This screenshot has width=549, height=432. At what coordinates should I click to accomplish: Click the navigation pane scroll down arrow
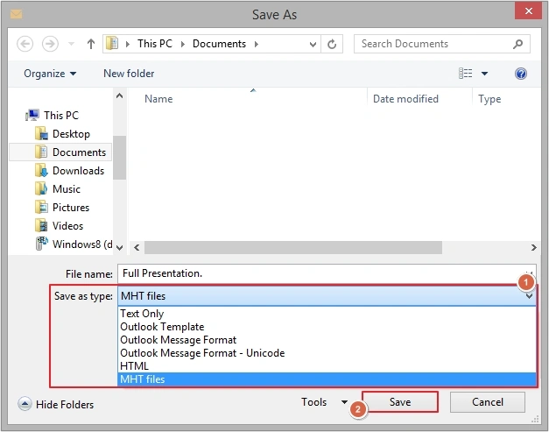119,248
